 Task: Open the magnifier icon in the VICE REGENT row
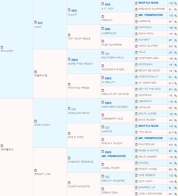(x=175, y=176)
